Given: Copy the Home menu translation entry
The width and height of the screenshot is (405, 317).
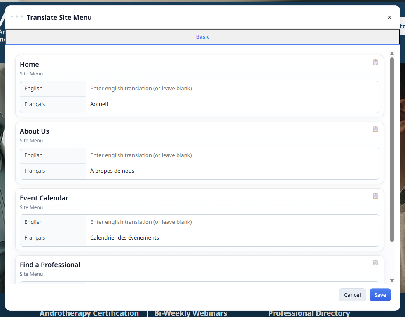Looking at the screenshot, I should coord(375,62).
